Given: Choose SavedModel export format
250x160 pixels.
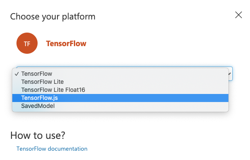Looking at the screenshot, I should (120, 106).
